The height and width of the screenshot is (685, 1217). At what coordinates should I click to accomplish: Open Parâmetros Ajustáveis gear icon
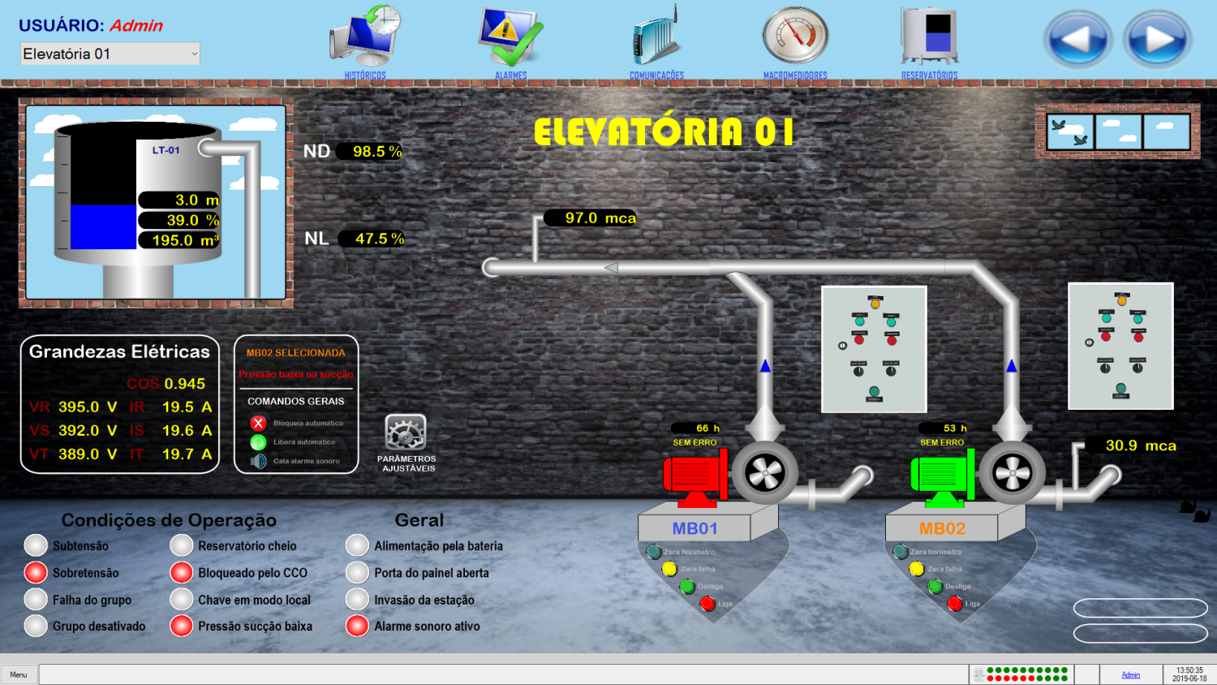[406, 433]
